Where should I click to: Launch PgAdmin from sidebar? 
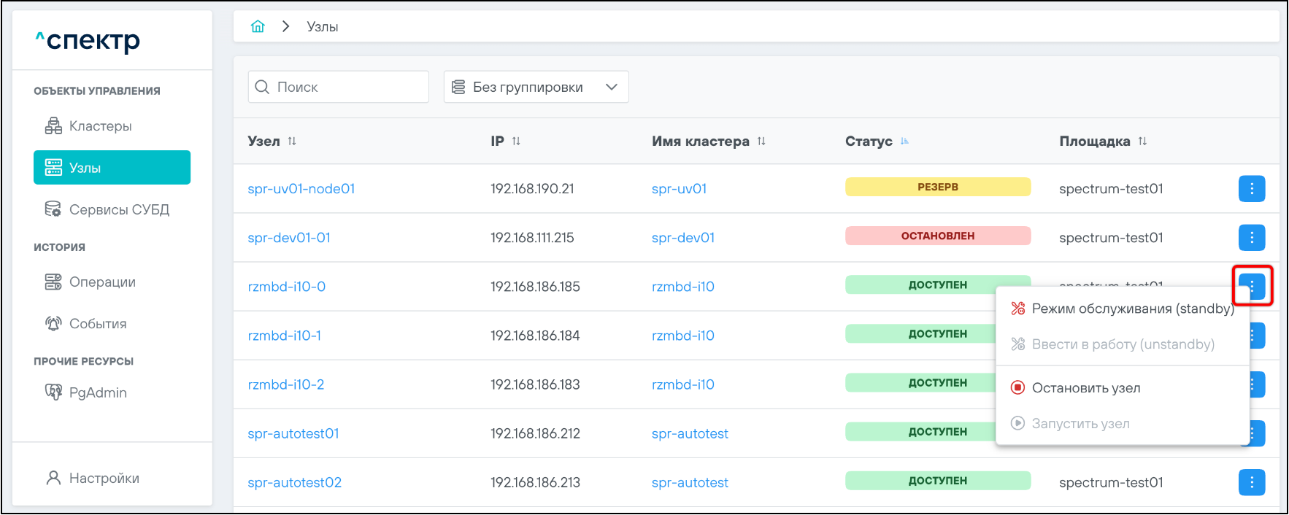point(98,393)
